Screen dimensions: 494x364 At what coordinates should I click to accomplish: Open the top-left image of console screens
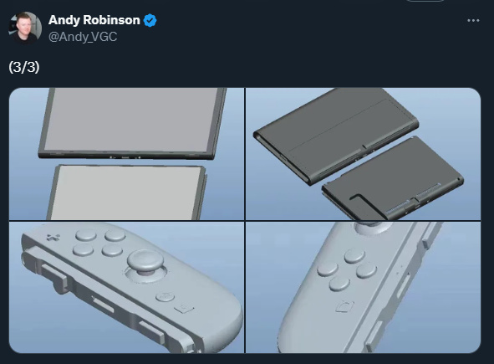point(127,154)
